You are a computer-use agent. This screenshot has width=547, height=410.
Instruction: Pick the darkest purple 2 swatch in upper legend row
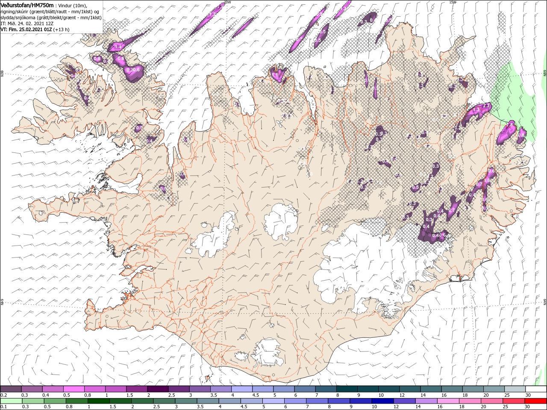pyautogui.click(x=157, y=389)
